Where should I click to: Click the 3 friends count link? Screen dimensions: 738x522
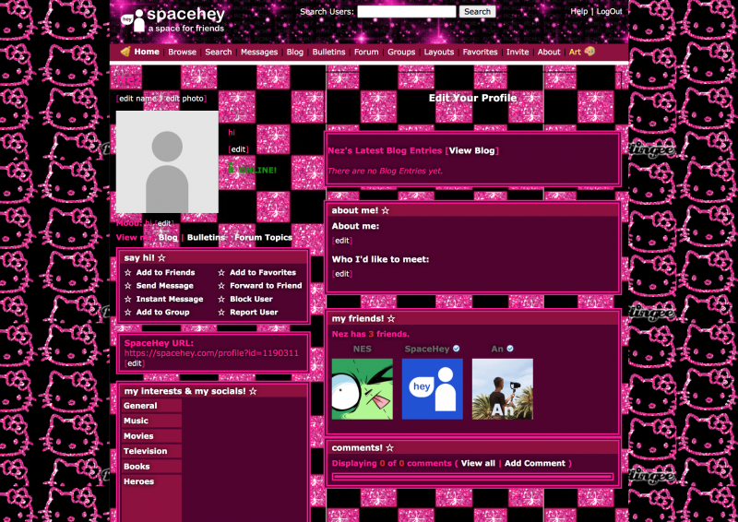tap(371, 334)
